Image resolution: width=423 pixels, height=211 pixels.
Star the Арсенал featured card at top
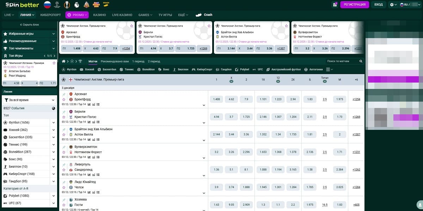point(131,26)
